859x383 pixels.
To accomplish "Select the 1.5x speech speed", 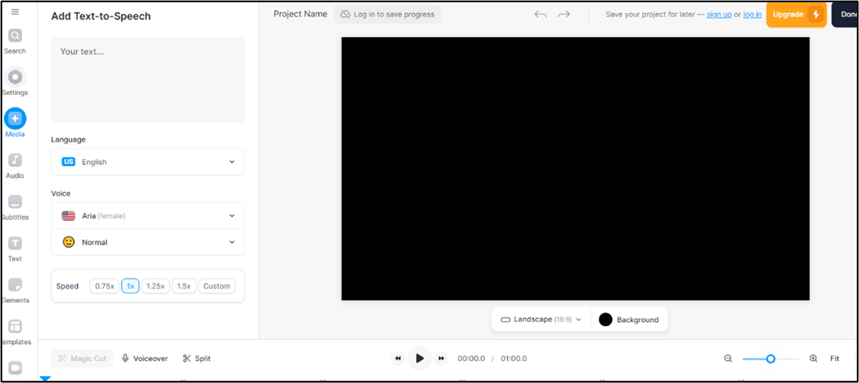I will pyautogui.click(x=184, y=286).
